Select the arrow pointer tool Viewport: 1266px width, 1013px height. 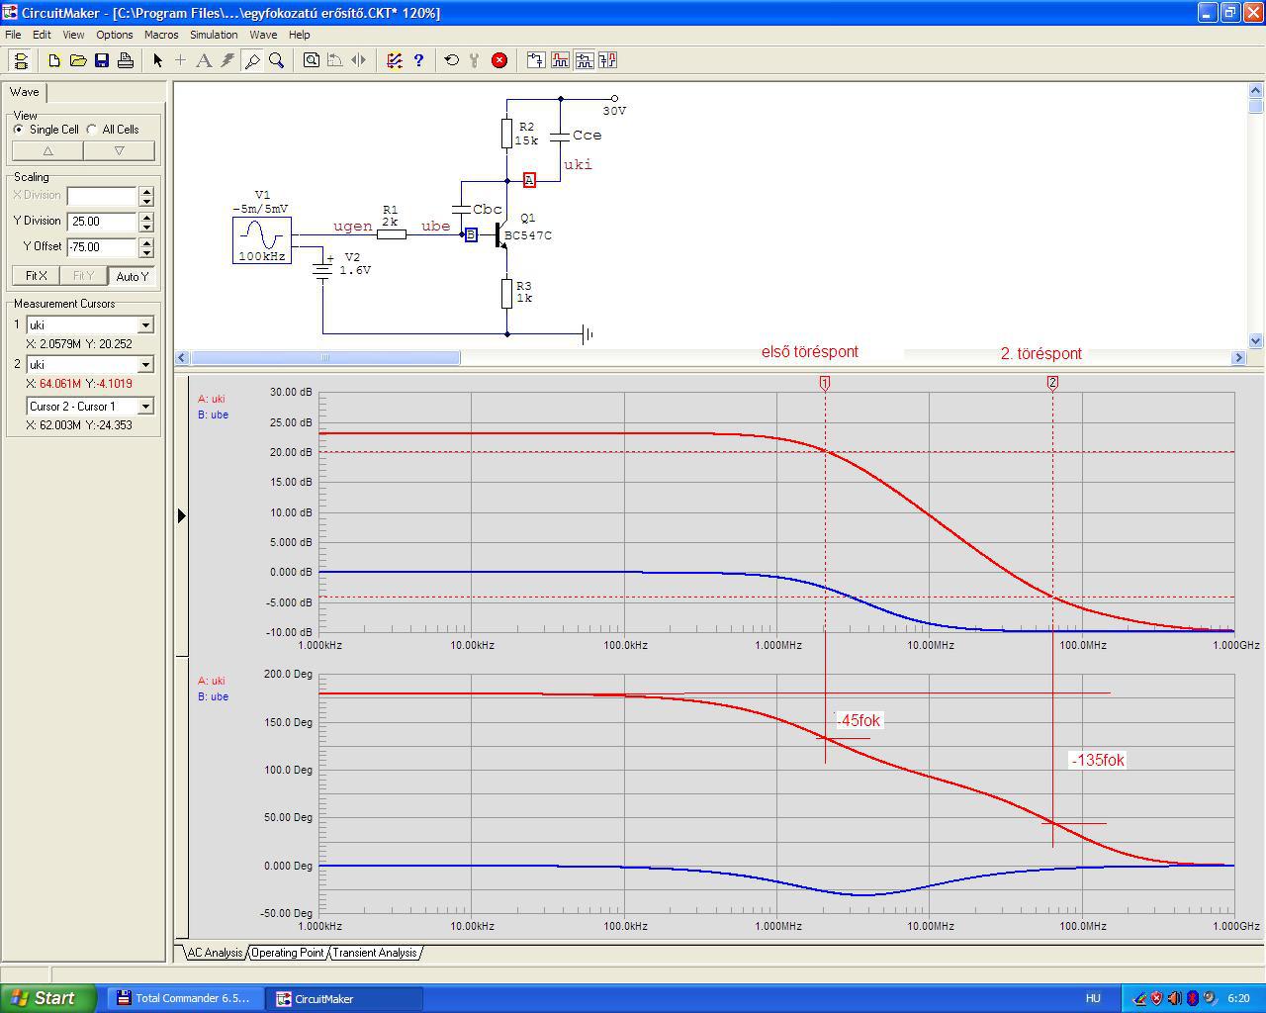click(157, 60)
